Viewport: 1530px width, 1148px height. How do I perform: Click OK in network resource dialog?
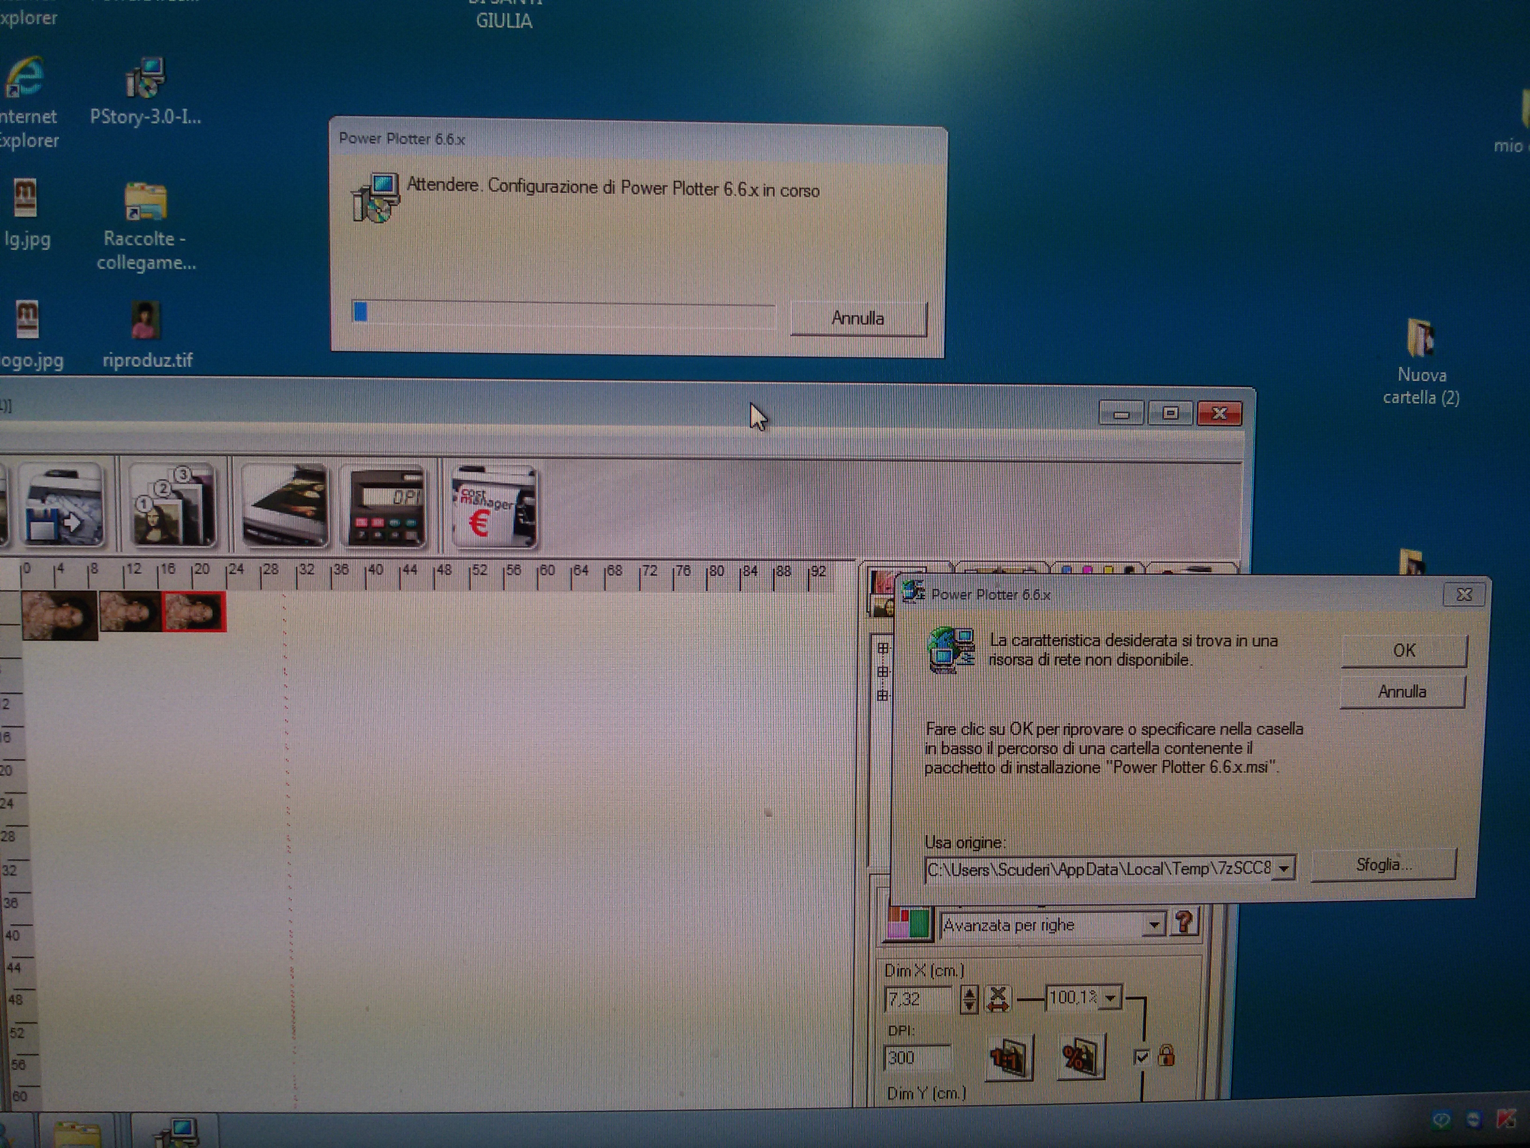coord(1403,650)
